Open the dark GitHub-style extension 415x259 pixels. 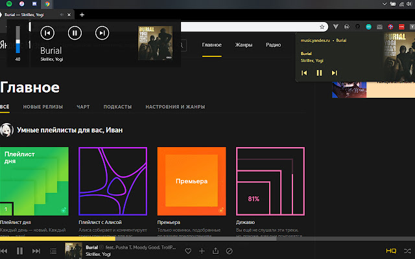tap(357, 27)
